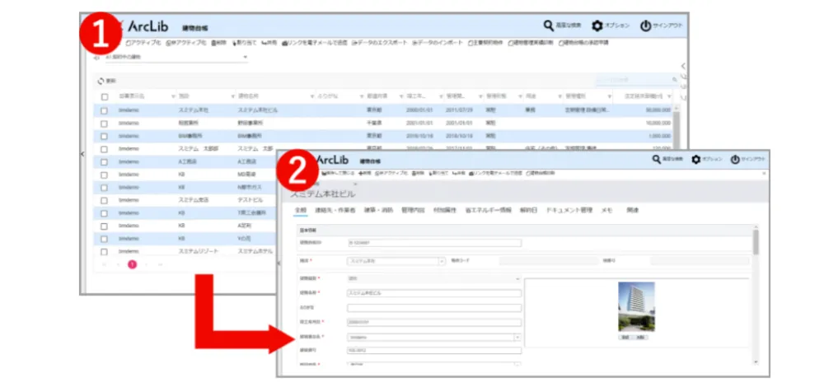Click データのインポート in list toolbar
Screen dimensions: 824x387
(x=438, y=43)
